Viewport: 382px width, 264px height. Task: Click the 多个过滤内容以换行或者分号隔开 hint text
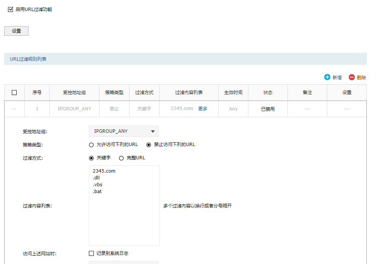[197, 206]
